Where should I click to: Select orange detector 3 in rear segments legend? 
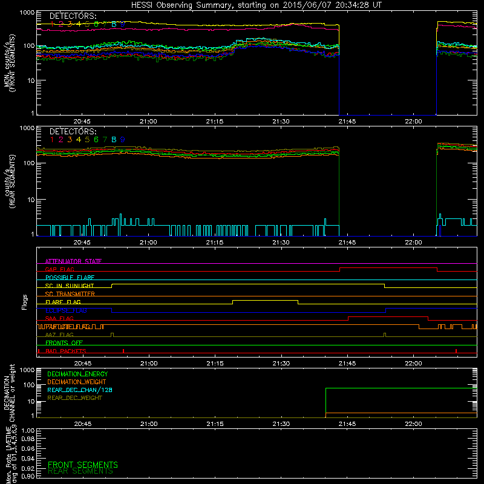tap(70, 140)
